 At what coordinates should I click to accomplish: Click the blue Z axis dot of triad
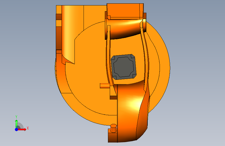pos(17,129)
